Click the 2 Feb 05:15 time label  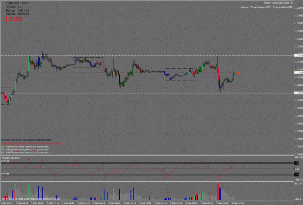point(99,203)
